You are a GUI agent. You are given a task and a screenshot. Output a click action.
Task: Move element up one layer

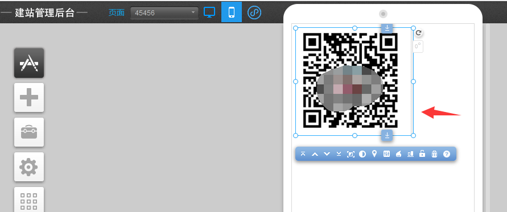tap(315, 154)
